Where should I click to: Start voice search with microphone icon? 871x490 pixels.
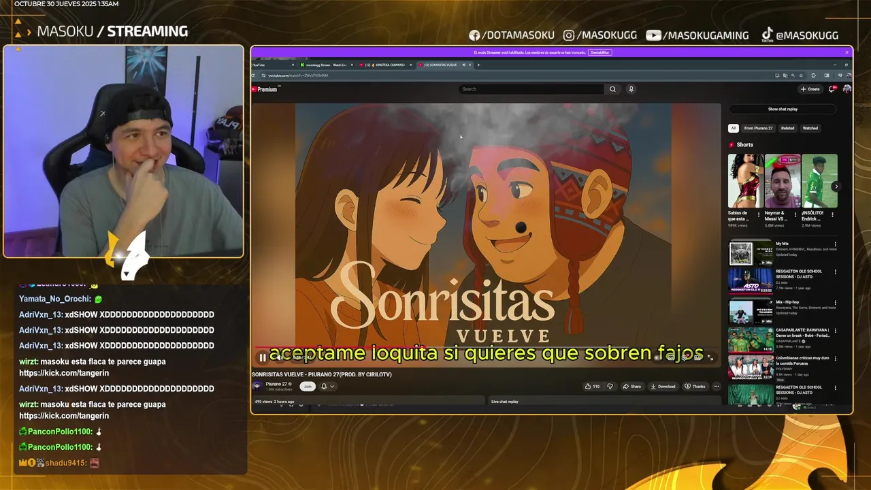pyautogui.click(x=631, y=89)
